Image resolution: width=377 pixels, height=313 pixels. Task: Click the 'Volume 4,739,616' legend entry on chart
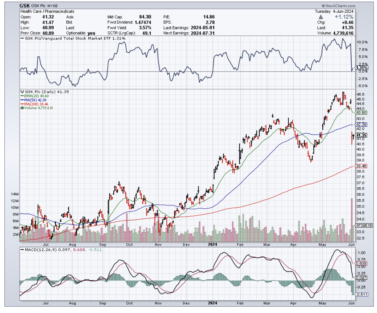click(x=37, y=108)
